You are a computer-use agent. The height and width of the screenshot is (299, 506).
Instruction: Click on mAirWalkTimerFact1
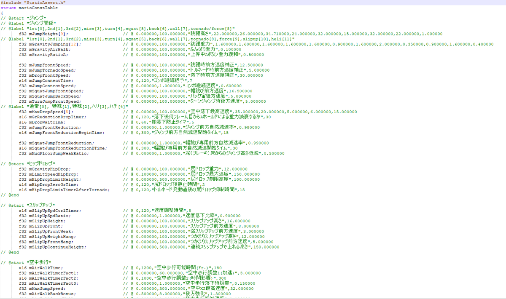point(53,273)
